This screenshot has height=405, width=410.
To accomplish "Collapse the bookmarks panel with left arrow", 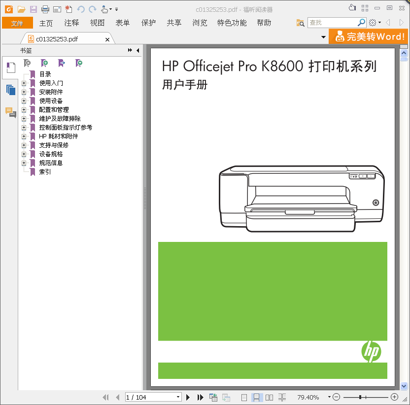I will pos(138,50).
